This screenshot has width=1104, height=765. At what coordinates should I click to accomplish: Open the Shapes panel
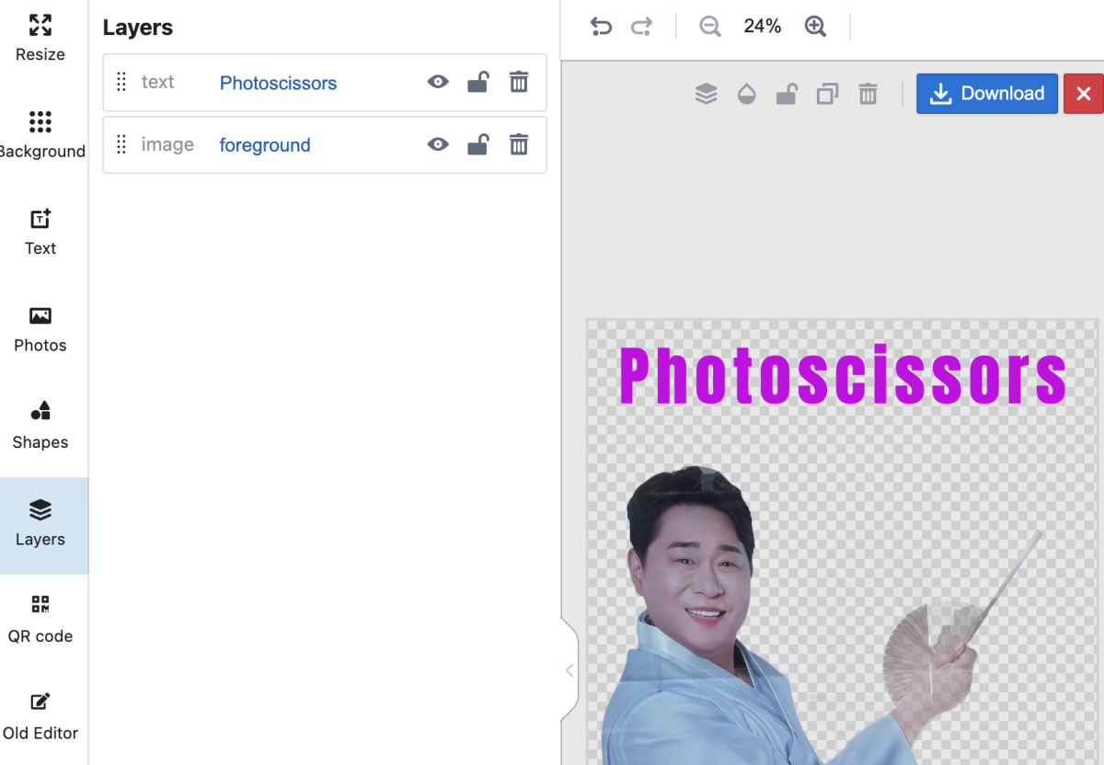[40, 426]
